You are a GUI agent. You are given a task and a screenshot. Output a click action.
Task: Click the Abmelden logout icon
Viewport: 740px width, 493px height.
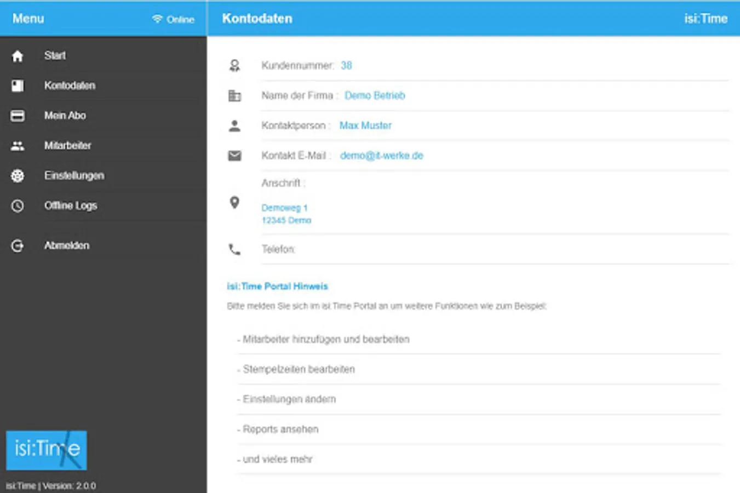18,246
